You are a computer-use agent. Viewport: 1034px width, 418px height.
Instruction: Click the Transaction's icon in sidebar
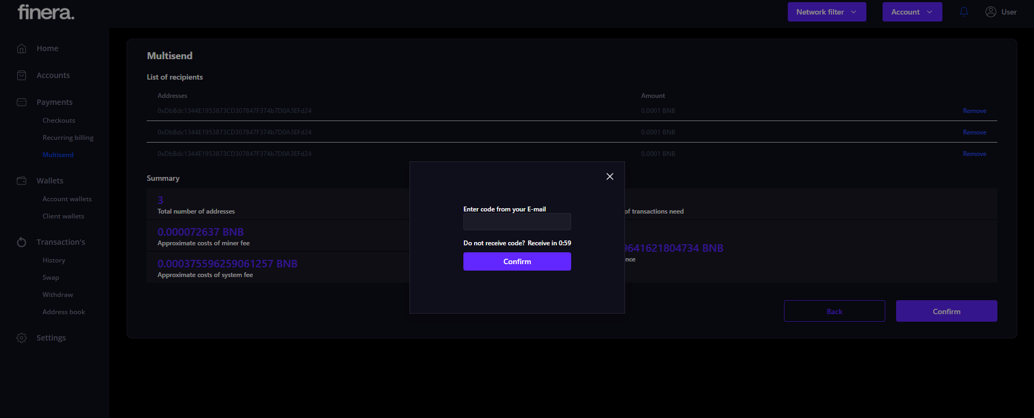click(22, 242)
